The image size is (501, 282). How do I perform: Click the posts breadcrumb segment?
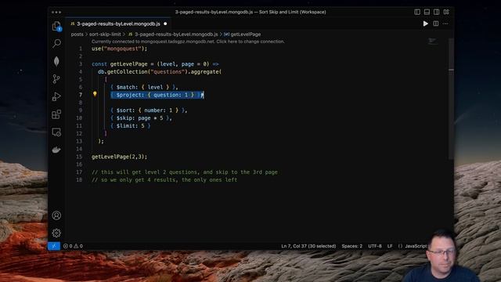[77, 34]
